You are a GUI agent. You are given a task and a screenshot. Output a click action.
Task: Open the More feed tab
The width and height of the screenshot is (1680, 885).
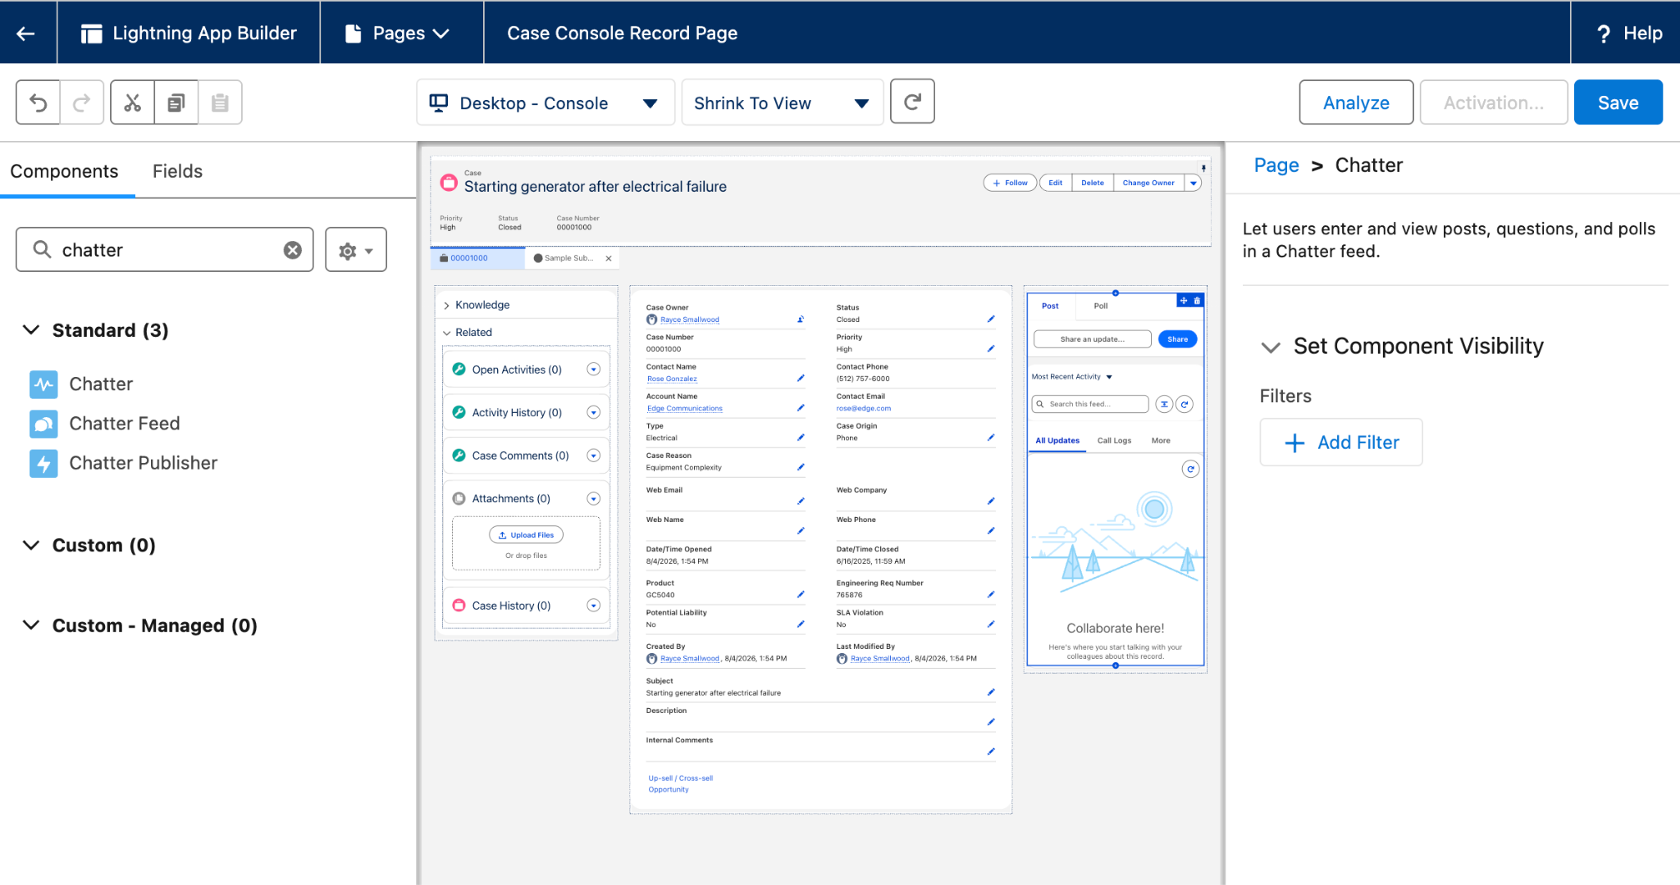click(1161, 441)
